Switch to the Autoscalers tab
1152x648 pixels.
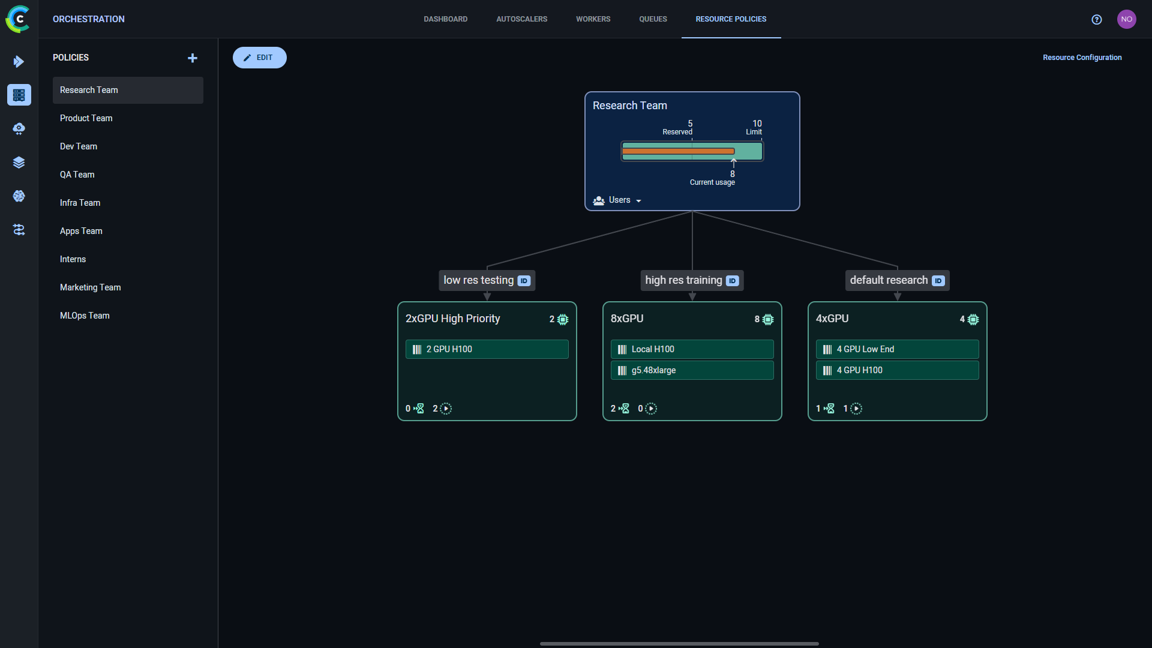click(x=521, y=19)
